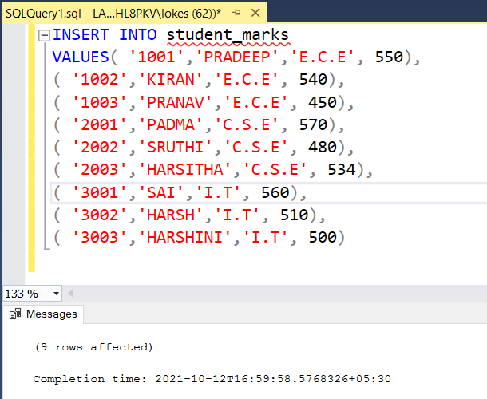Click the Completion time message line

point(212,379)
